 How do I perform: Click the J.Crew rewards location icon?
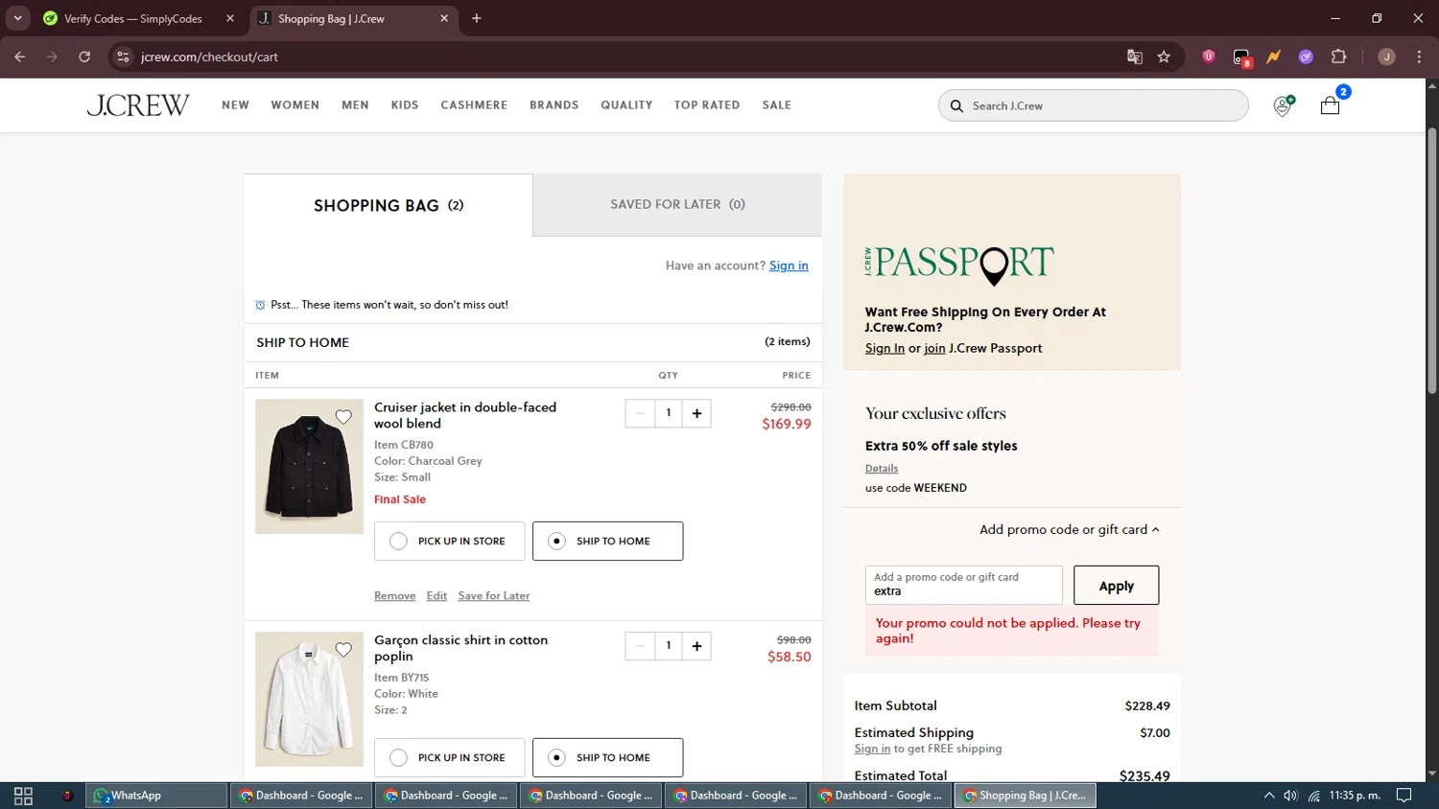[1283, 105]
